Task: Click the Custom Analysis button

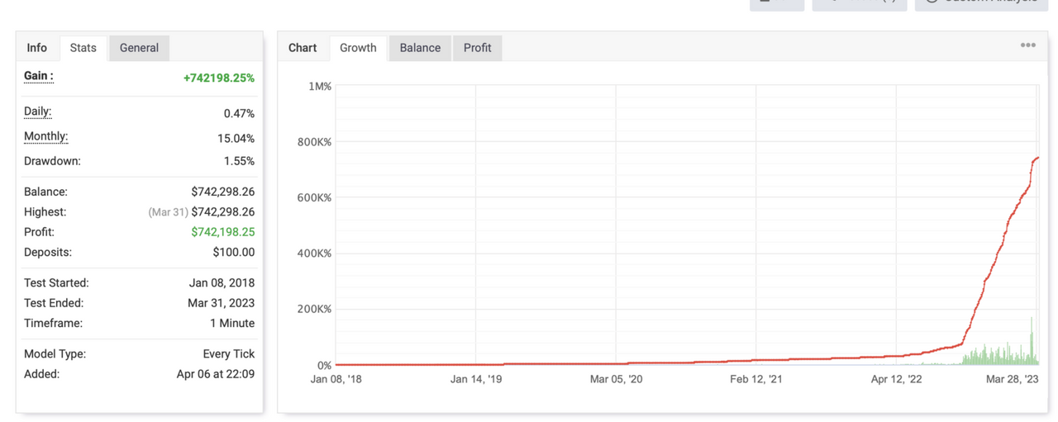Action: (x=980, y=2)
